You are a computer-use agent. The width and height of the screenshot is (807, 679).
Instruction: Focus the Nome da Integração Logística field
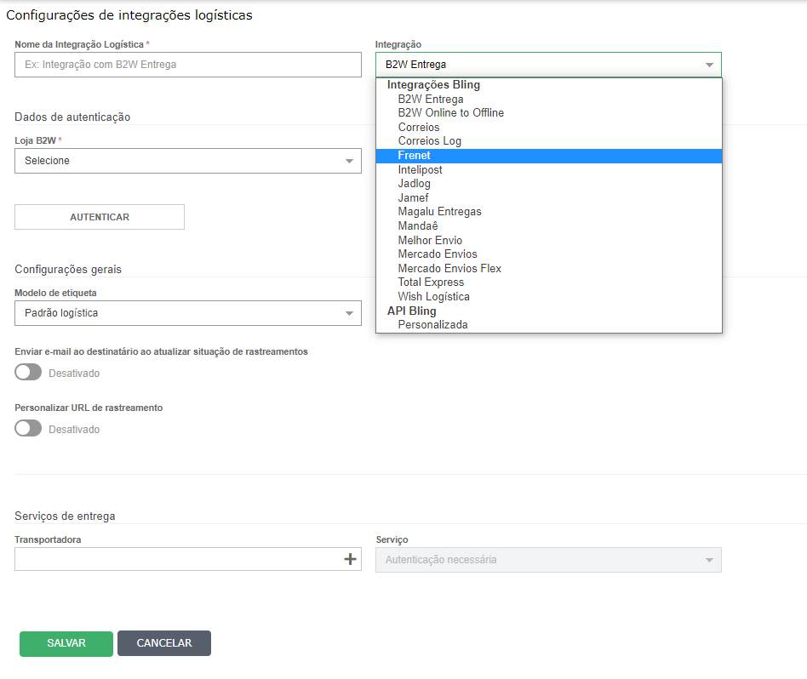tap(187, 65)
